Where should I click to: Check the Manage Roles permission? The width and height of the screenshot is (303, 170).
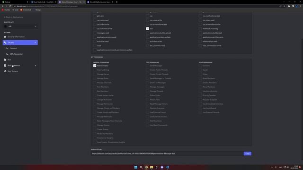[95, 78]
